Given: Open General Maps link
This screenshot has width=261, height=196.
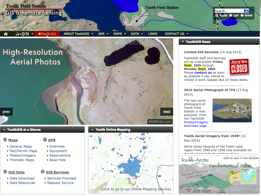Looking at the screenshot, I should (x=21, y=146).
